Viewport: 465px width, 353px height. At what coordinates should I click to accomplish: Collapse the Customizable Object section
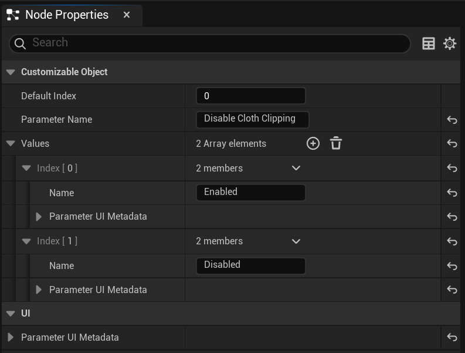11,72
